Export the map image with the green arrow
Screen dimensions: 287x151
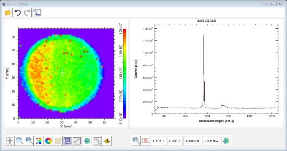pyautogui.click(x=87, y=141)
